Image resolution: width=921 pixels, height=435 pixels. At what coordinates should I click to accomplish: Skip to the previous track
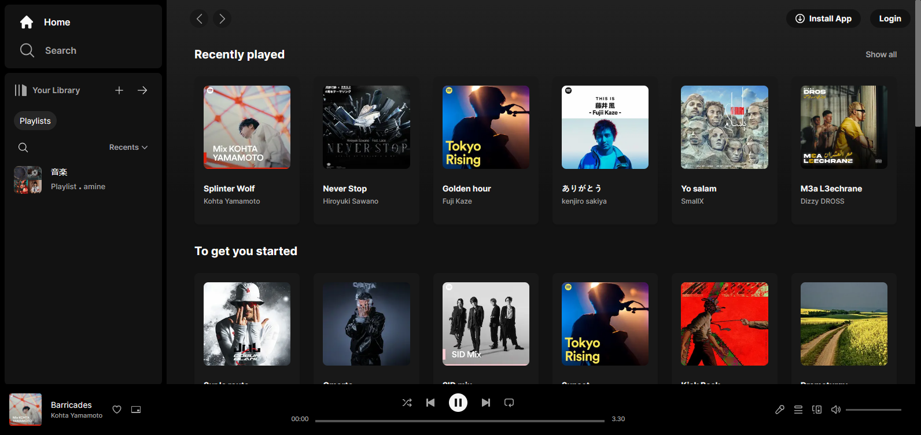[430, 403]
